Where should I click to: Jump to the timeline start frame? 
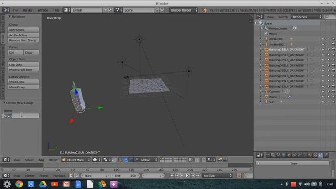(172, 176)
